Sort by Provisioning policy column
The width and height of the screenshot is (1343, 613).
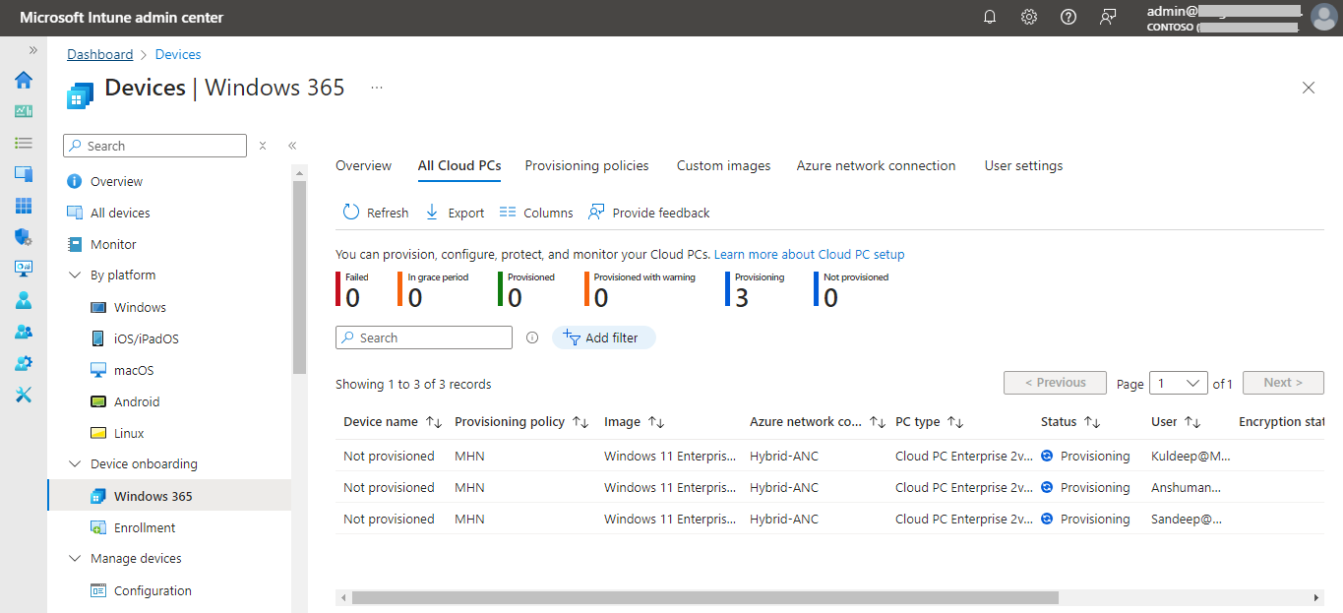tap(520, 421)
